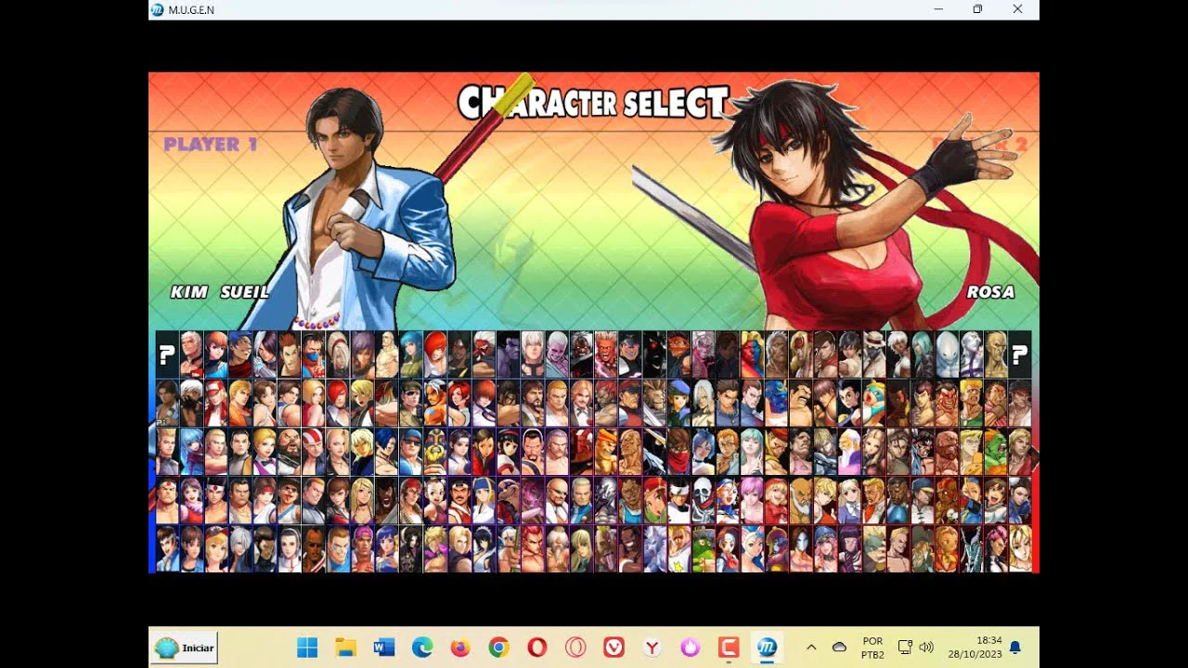Open Google Chrome from the taskbar
Screen dimensions: 1188x668
pyautogui.click(x=498, y=648)
